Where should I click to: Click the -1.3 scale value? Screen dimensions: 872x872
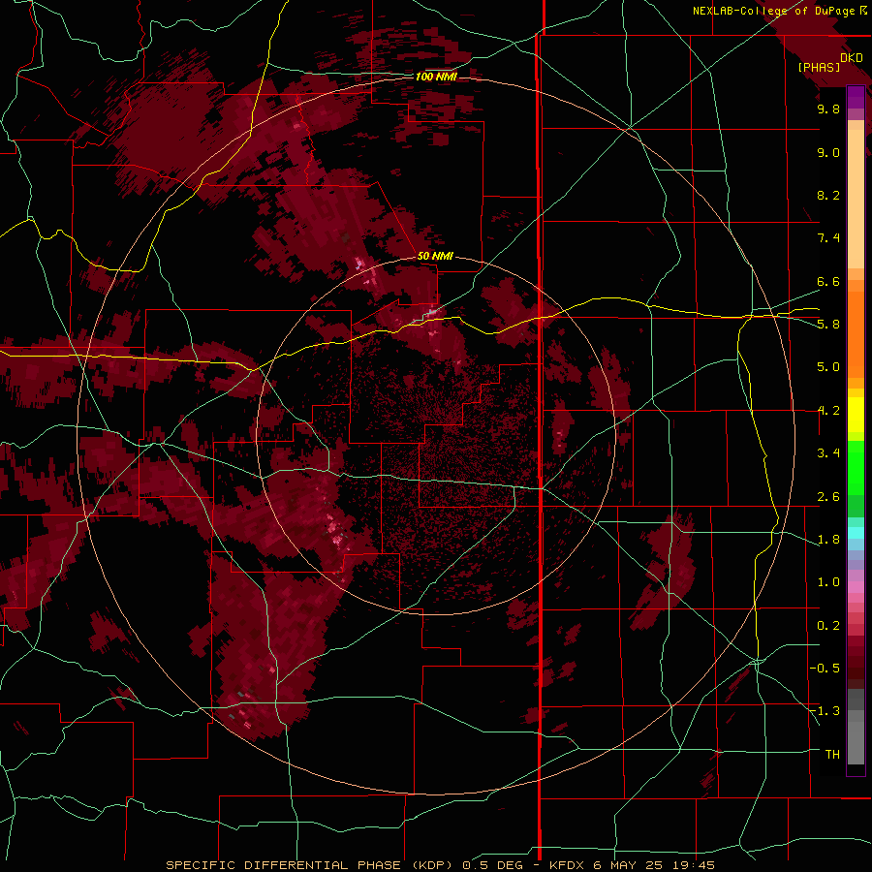(825, 711)
